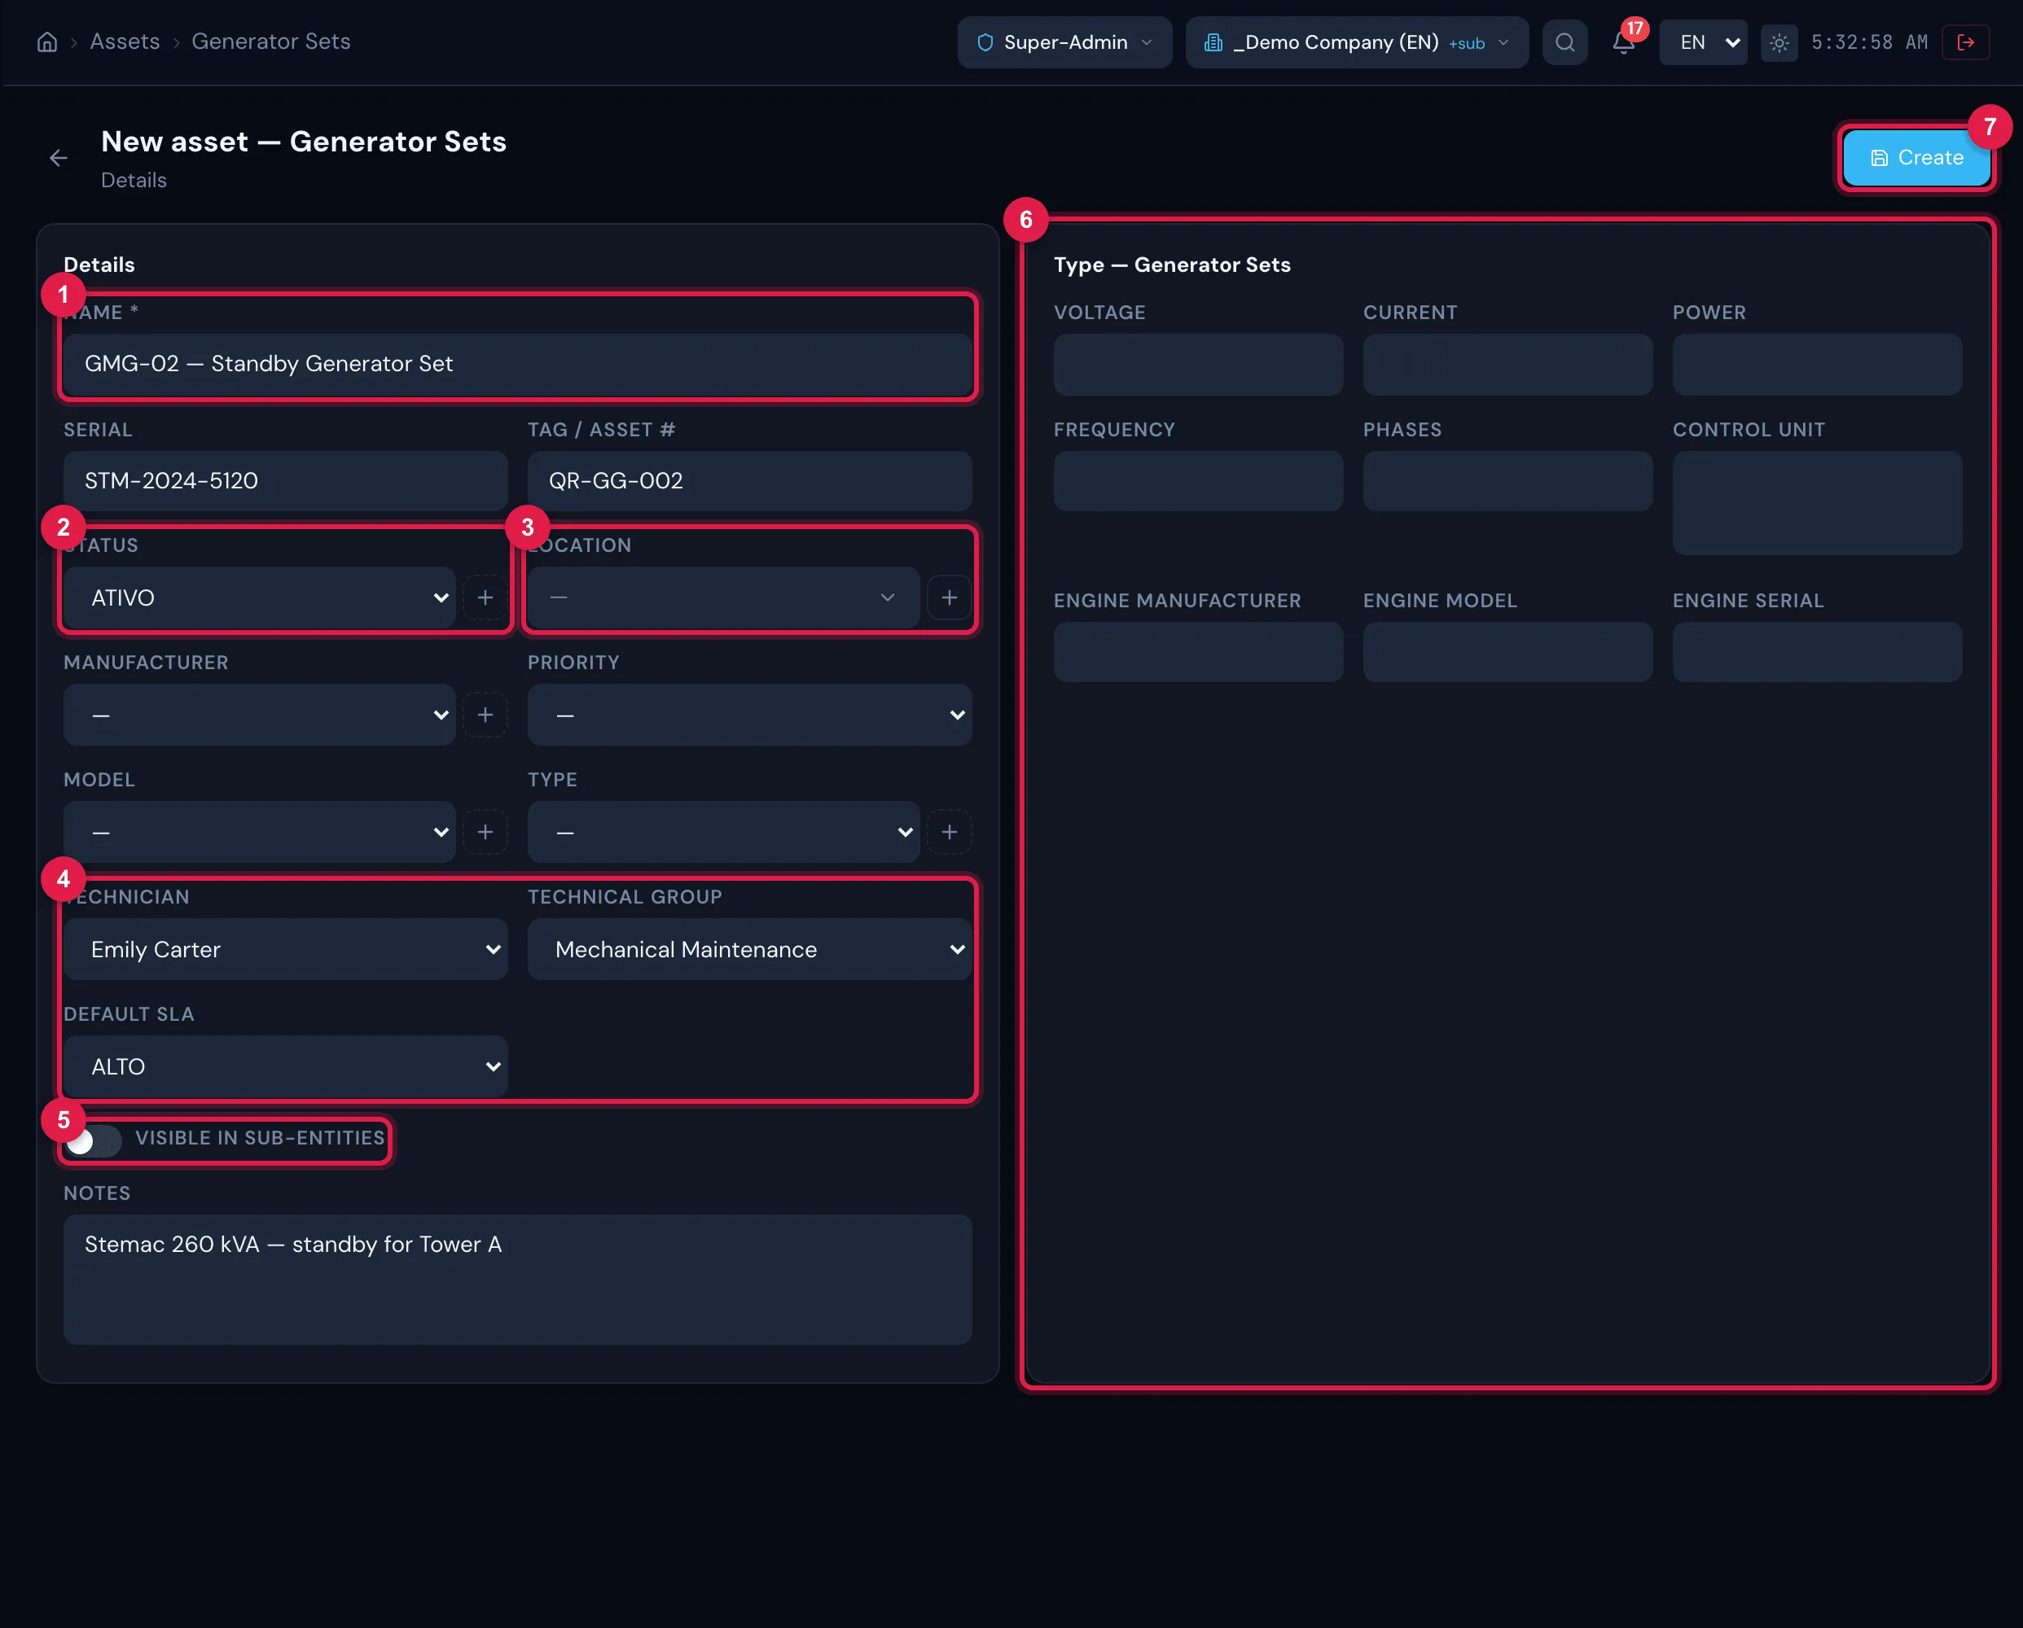Screen dimensions: 2023x1628
Task: Toggle Visible in sub-entities switch
Action: (94, 1140)
